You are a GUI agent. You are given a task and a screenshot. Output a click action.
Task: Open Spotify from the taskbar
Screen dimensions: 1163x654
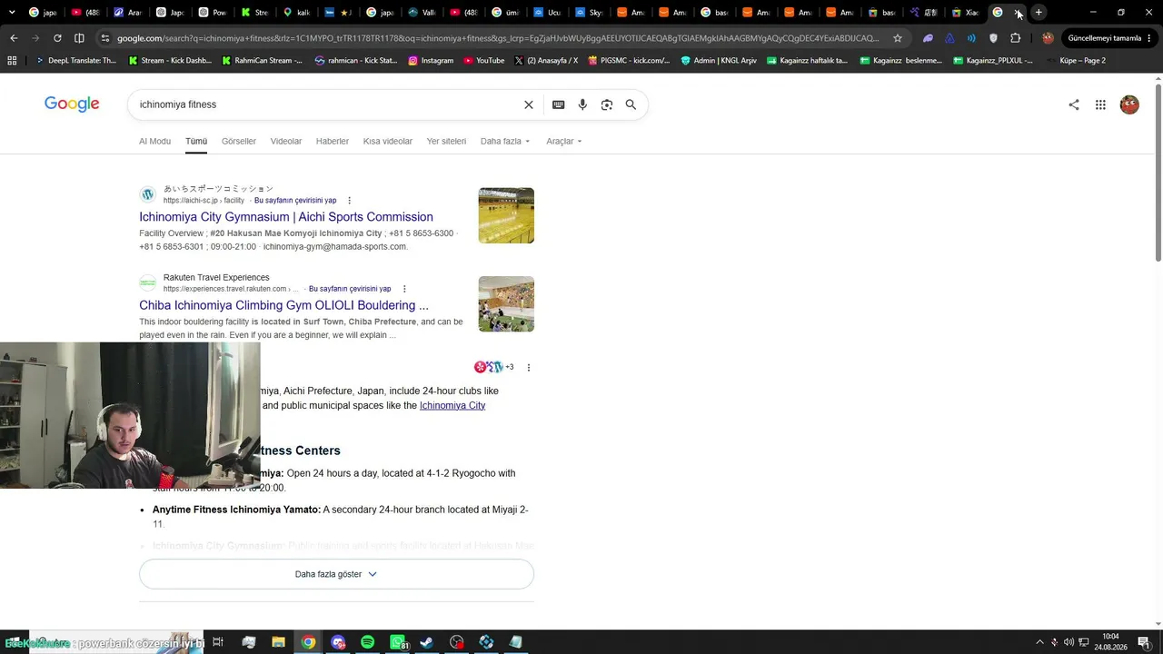(x=367, y=642)
